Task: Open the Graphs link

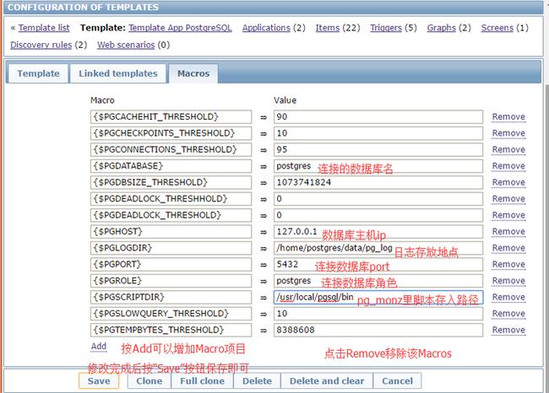Action: (441, 28)
